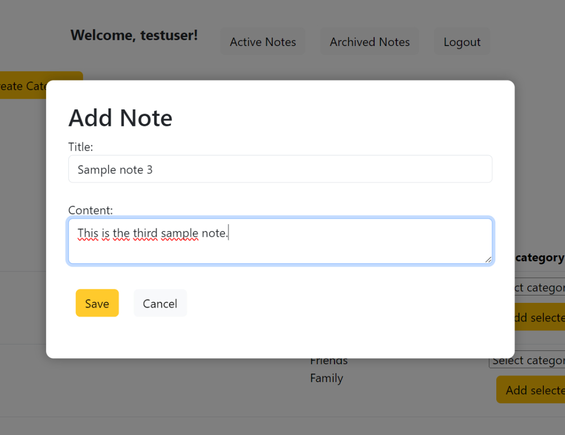Grab the Content textarea resize handle
The image size is (565, 435).
pyautogui.click(x=488, y=259)
